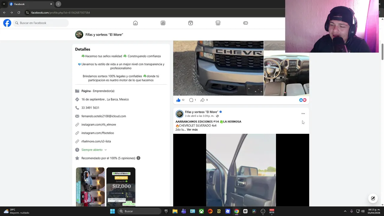The width and height of the screenshot is (384, 216).
Task: Open Microsoft Teams from the taskbar
Action: [x=184, y=211]
